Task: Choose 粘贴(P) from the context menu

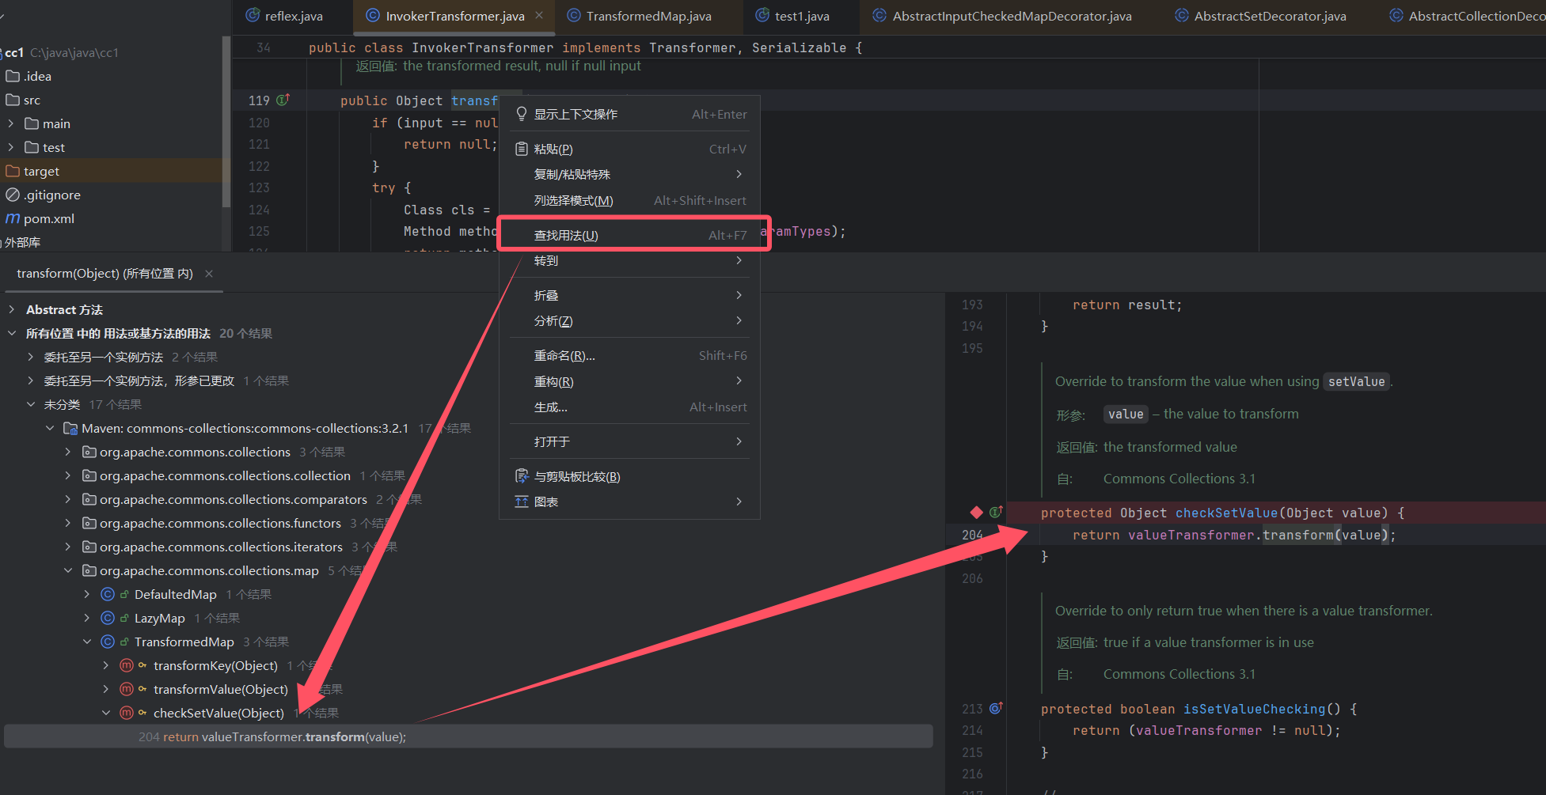Action: coord(630,149)
